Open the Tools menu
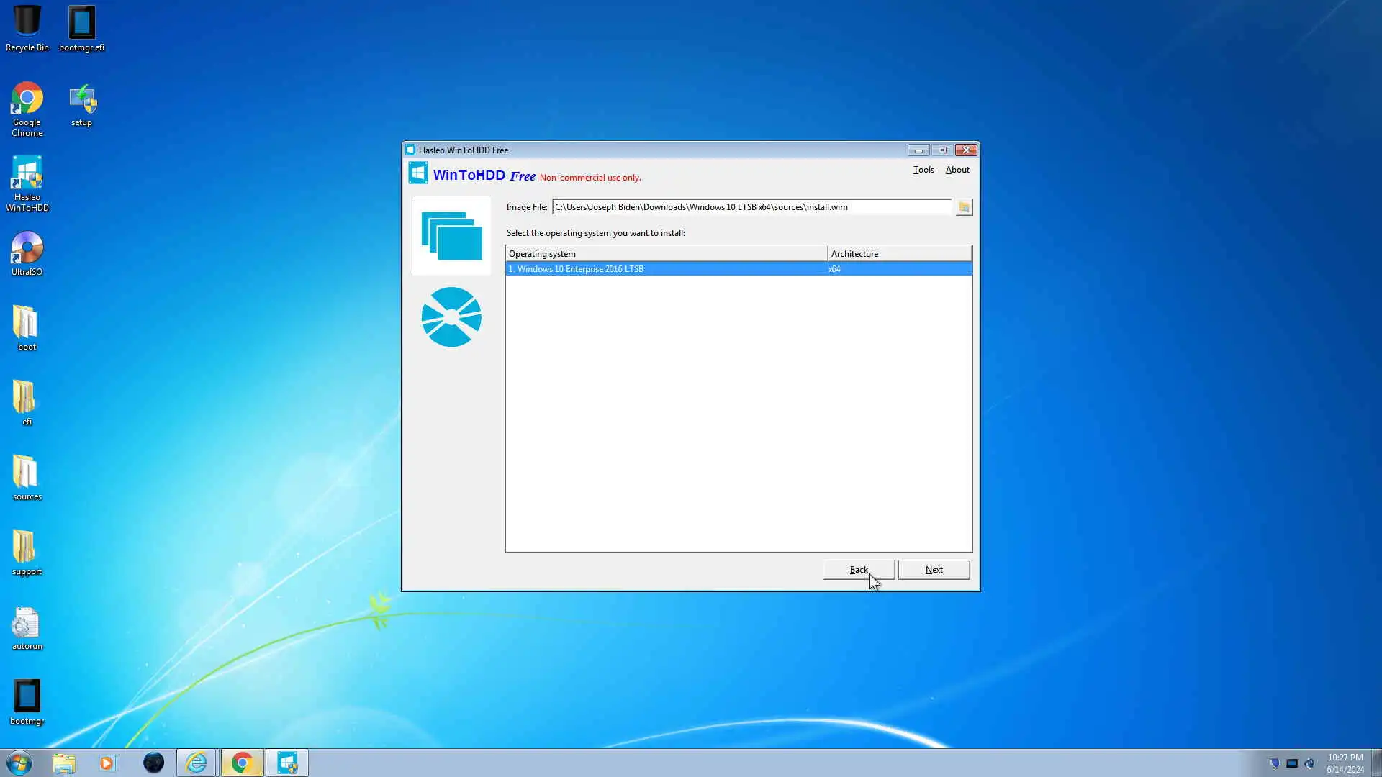The image size is (1382, 777). (923, 170)
